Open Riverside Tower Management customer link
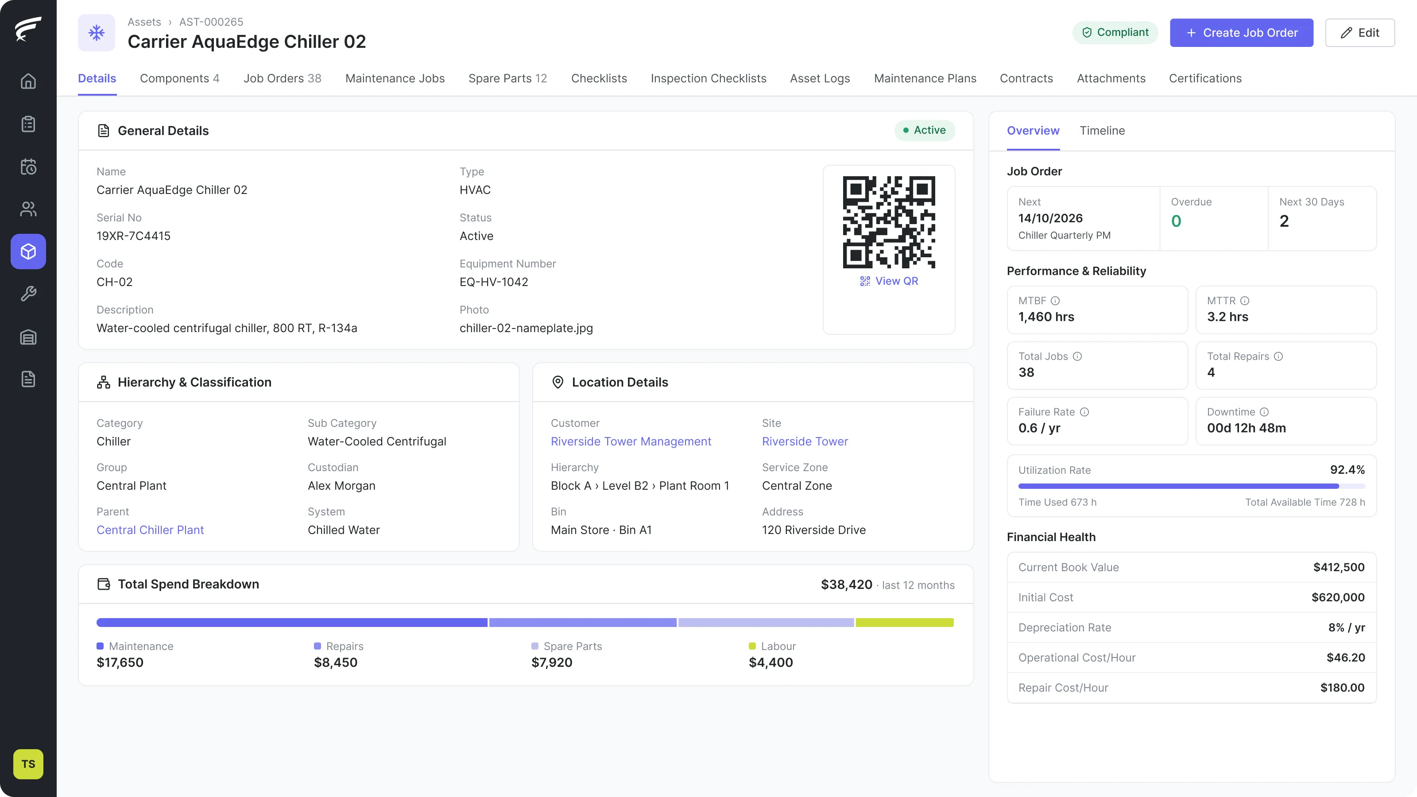This screenshot has width=1417, height=797. (631, 441)
